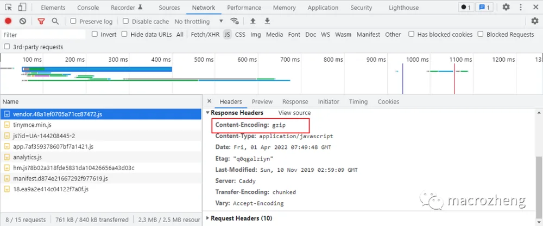Open DevTools main settings gear
Screen dimensions: 543x226
coord(506,7)
